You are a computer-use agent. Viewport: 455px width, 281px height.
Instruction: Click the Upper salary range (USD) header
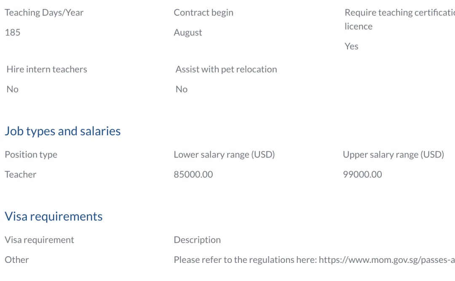point(393,155)
